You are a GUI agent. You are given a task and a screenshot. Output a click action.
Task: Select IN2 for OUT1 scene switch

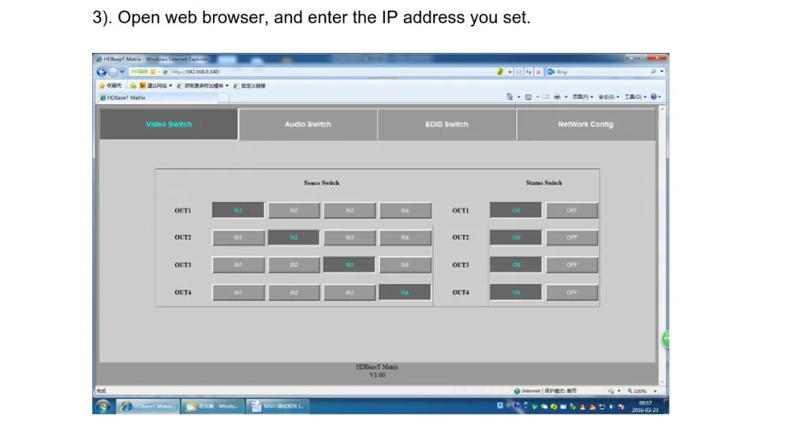pyautogui.click(x=294, y=211)
